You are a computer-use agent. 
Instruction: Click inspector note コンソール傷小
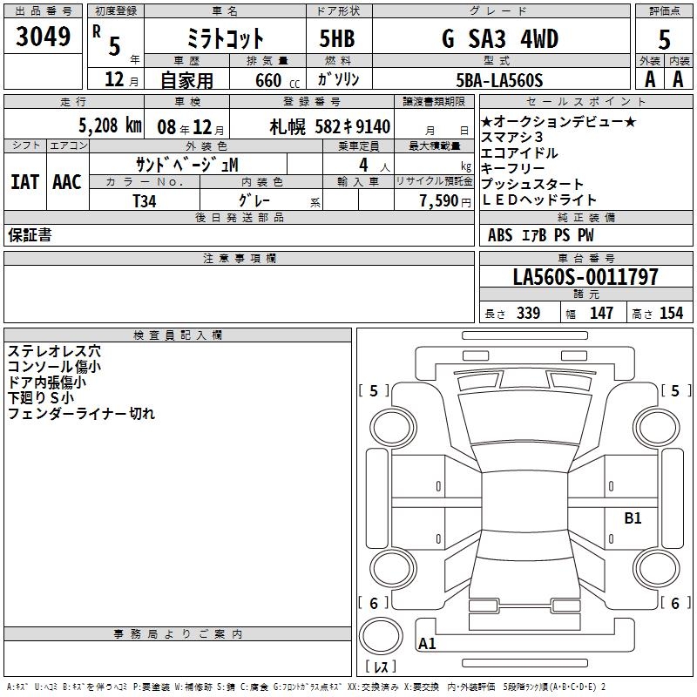(54, 366)
